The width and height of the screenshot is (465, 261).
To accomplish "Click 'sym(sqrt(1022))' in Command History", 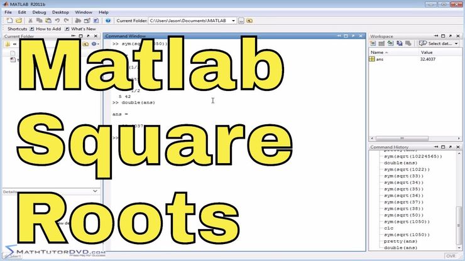I will pyautogui.click(x=403, y=169).
